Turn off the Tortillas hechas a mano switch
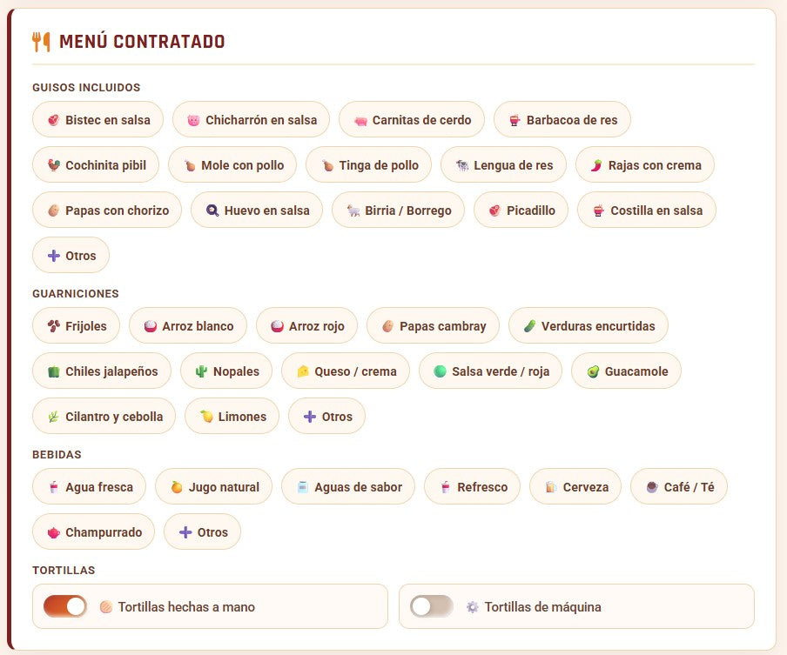The image size is (787, 655). (x=65, y=606)
